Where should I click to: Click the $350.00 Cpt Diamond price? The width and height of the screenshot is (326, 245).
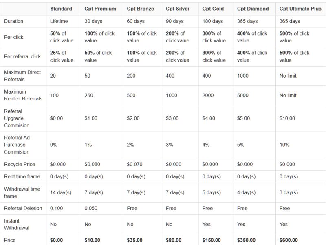point(246,240)
